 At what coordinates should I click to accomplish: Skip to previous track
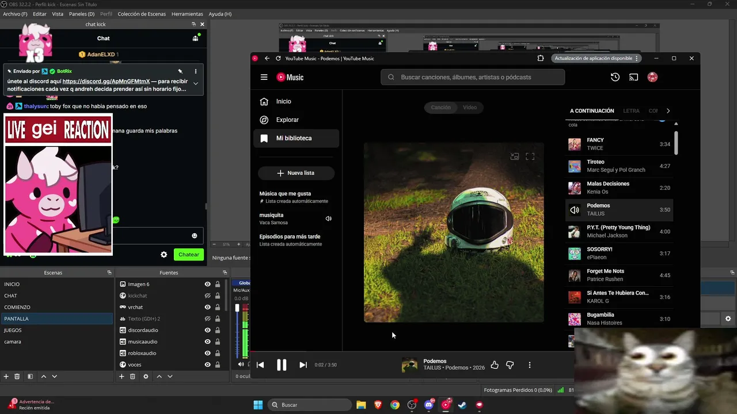pos(260,365)
